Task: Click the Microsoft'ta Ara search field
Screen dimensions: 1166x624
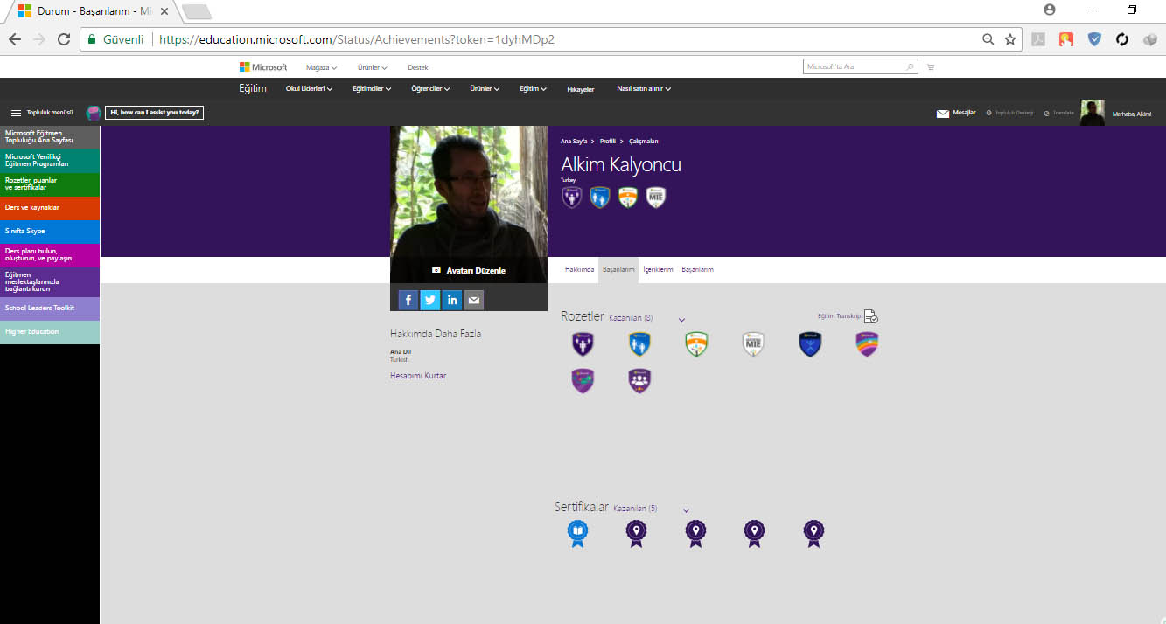Action: (x=854, y=67)
